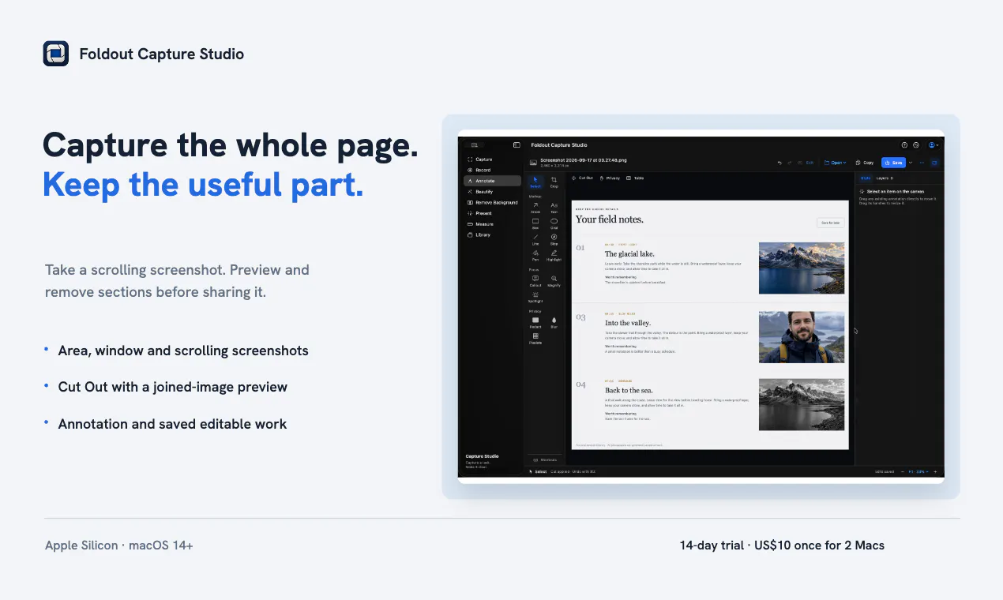Open the Record section in sidebar
1003x600 pixels.
(x=492, y=170)
